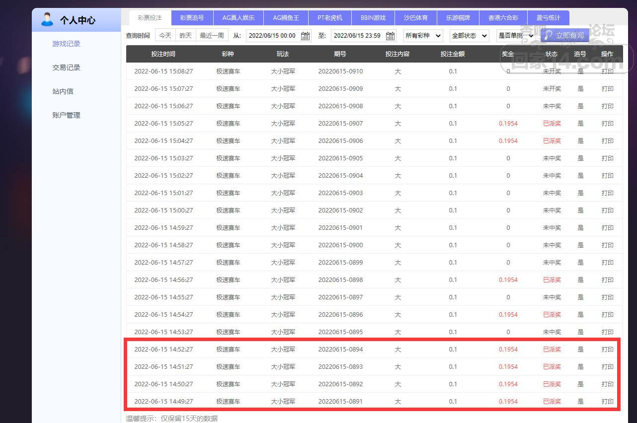The height and width of the screenshot is (423, 637).
Task: Open the PT老虎机 tab
Action: (x=330, y=18)
